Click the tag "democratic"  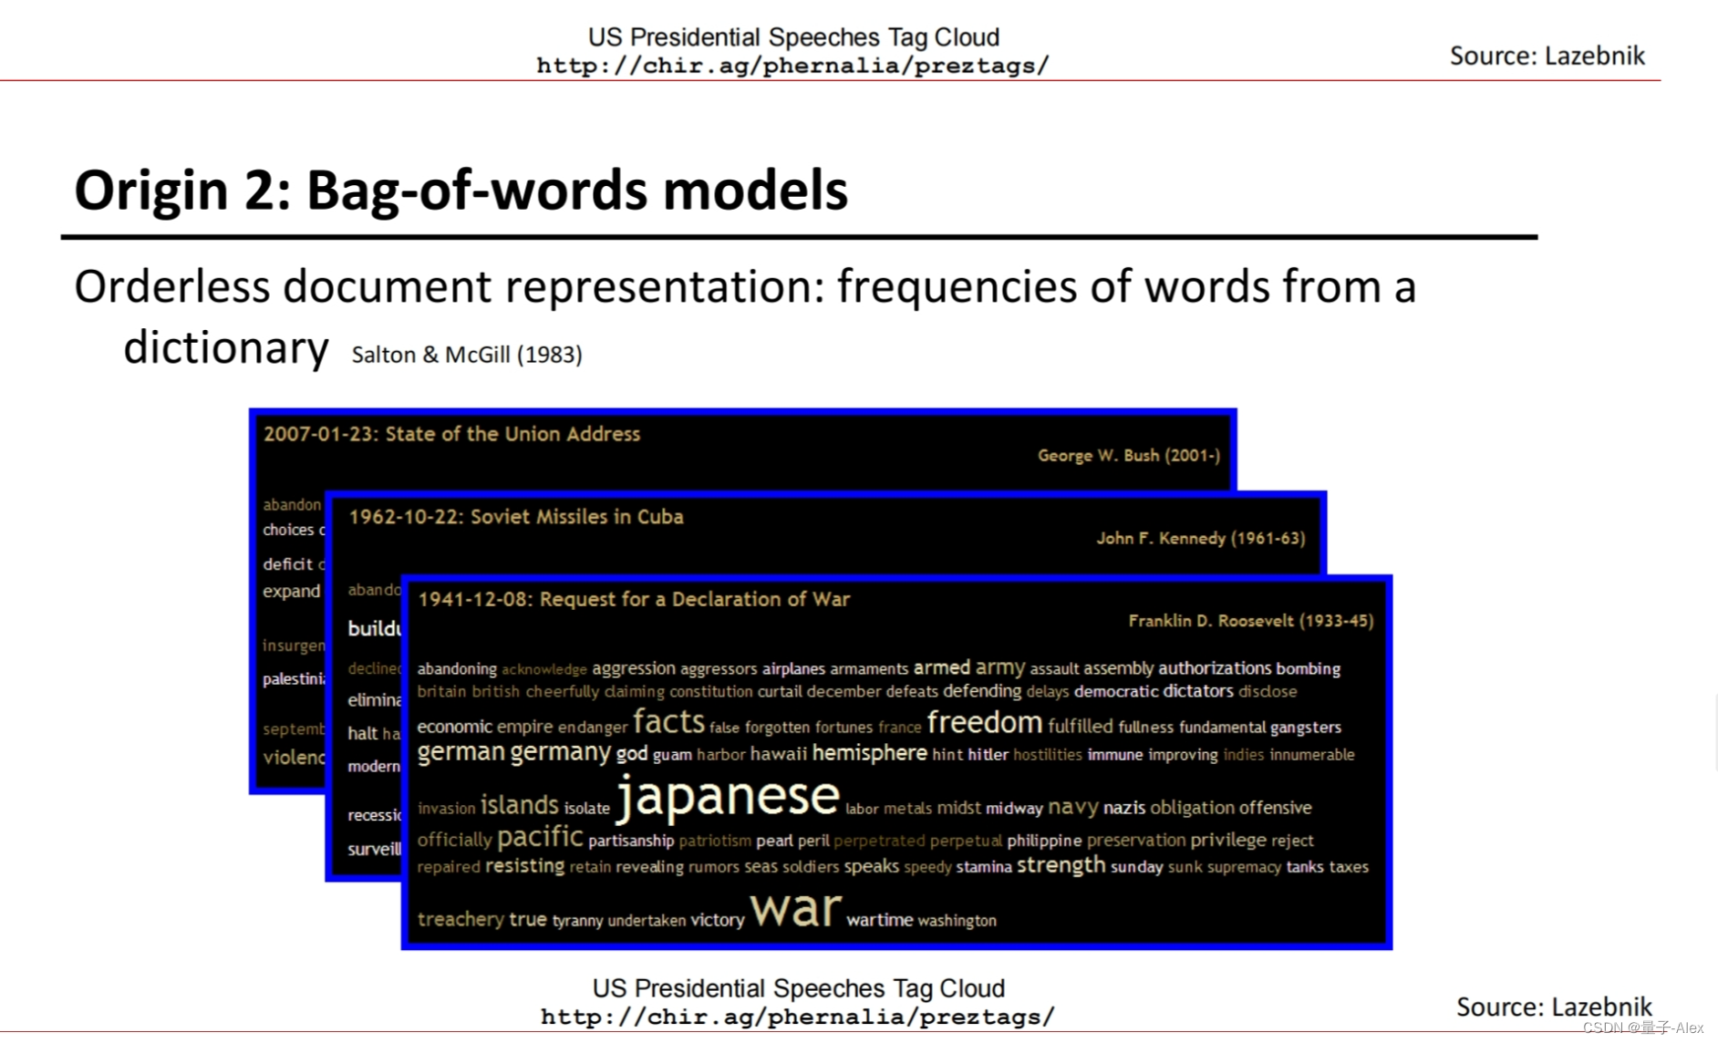pyautogui.click(x=1116, y=691)
